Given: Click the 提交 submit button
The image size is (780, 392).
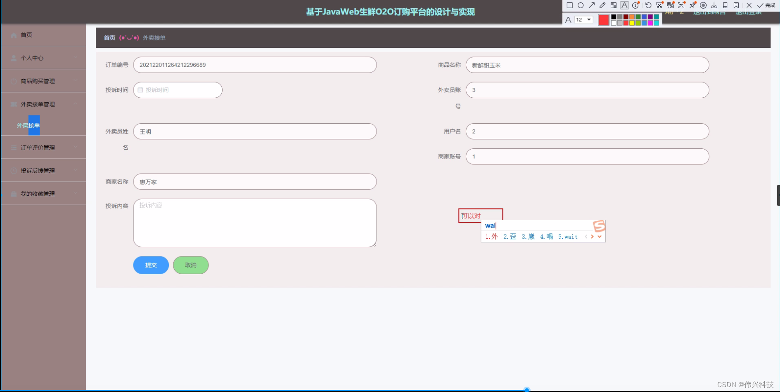Looking at the screenshot, I should [151, 265].
